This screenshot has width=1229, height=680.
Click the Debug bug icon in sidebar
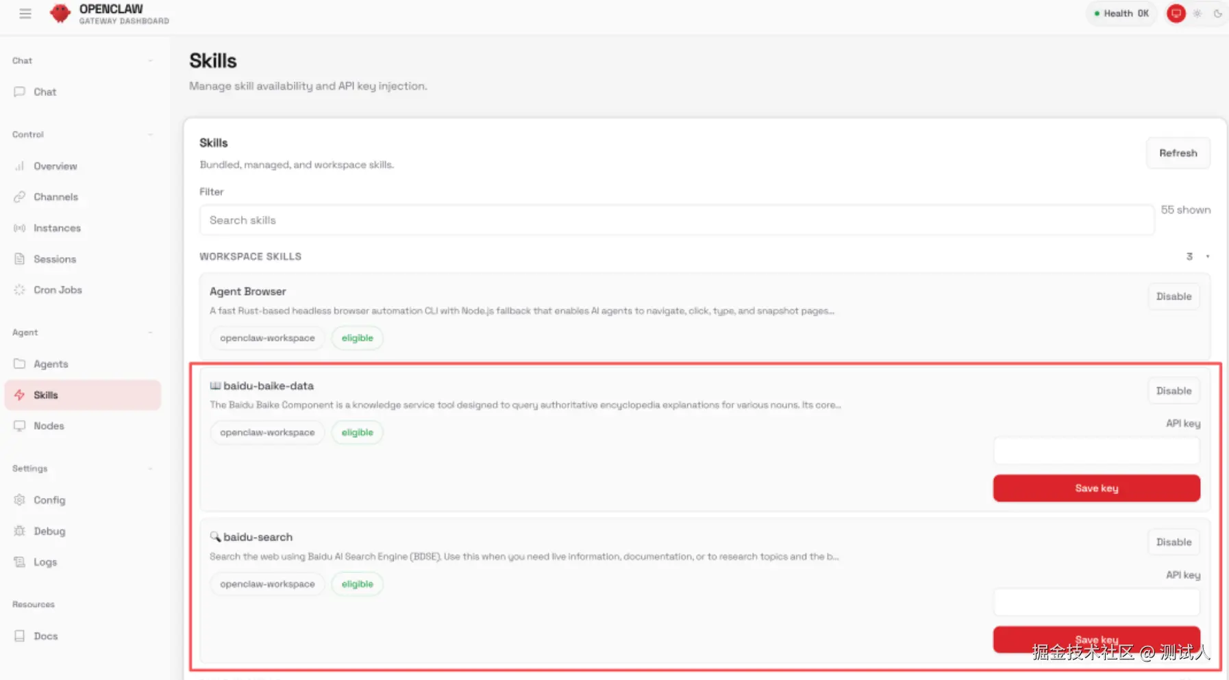coord(19,531)
